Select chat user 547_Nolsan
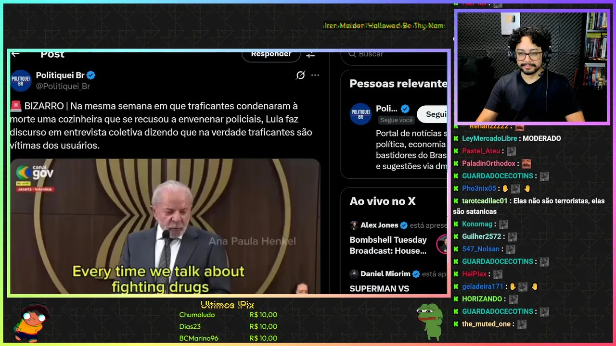 (481, 249)
